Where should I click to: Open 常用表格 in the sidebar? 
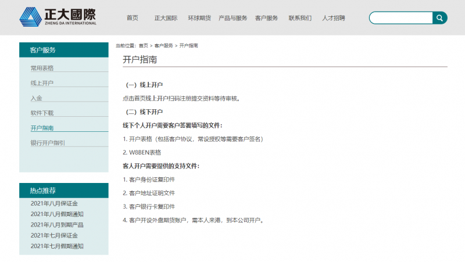pyautogui.click(x=42, y=68)
